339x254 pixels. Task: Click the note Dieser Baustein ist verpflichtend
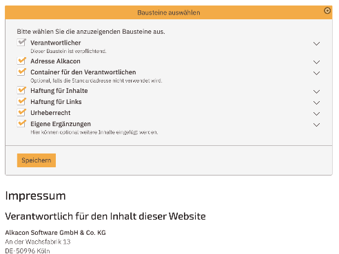tap(68, 51)
